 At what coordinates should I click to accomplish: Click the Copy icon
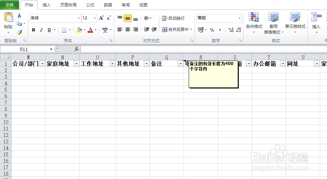(19, 24)
